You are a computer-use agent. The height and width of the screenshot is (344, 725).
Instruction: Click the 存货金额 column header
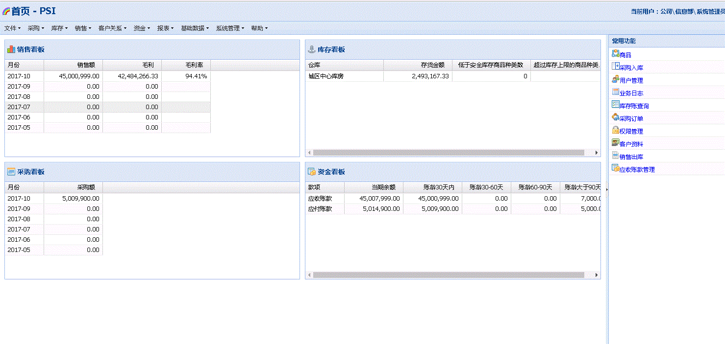click(x=418, y=65)
